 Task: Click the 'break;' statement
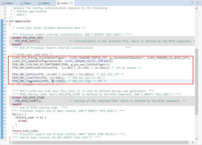tap(23, 121)
